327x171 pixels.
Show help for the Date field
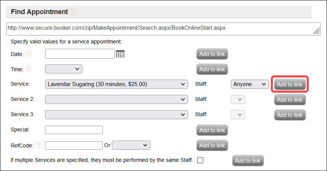coord(29,54)
